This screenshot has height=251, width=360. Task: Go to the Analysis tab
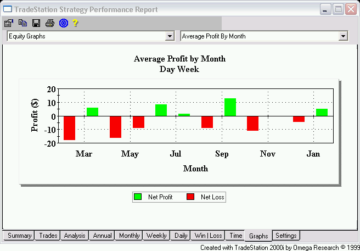coord(75,236)
